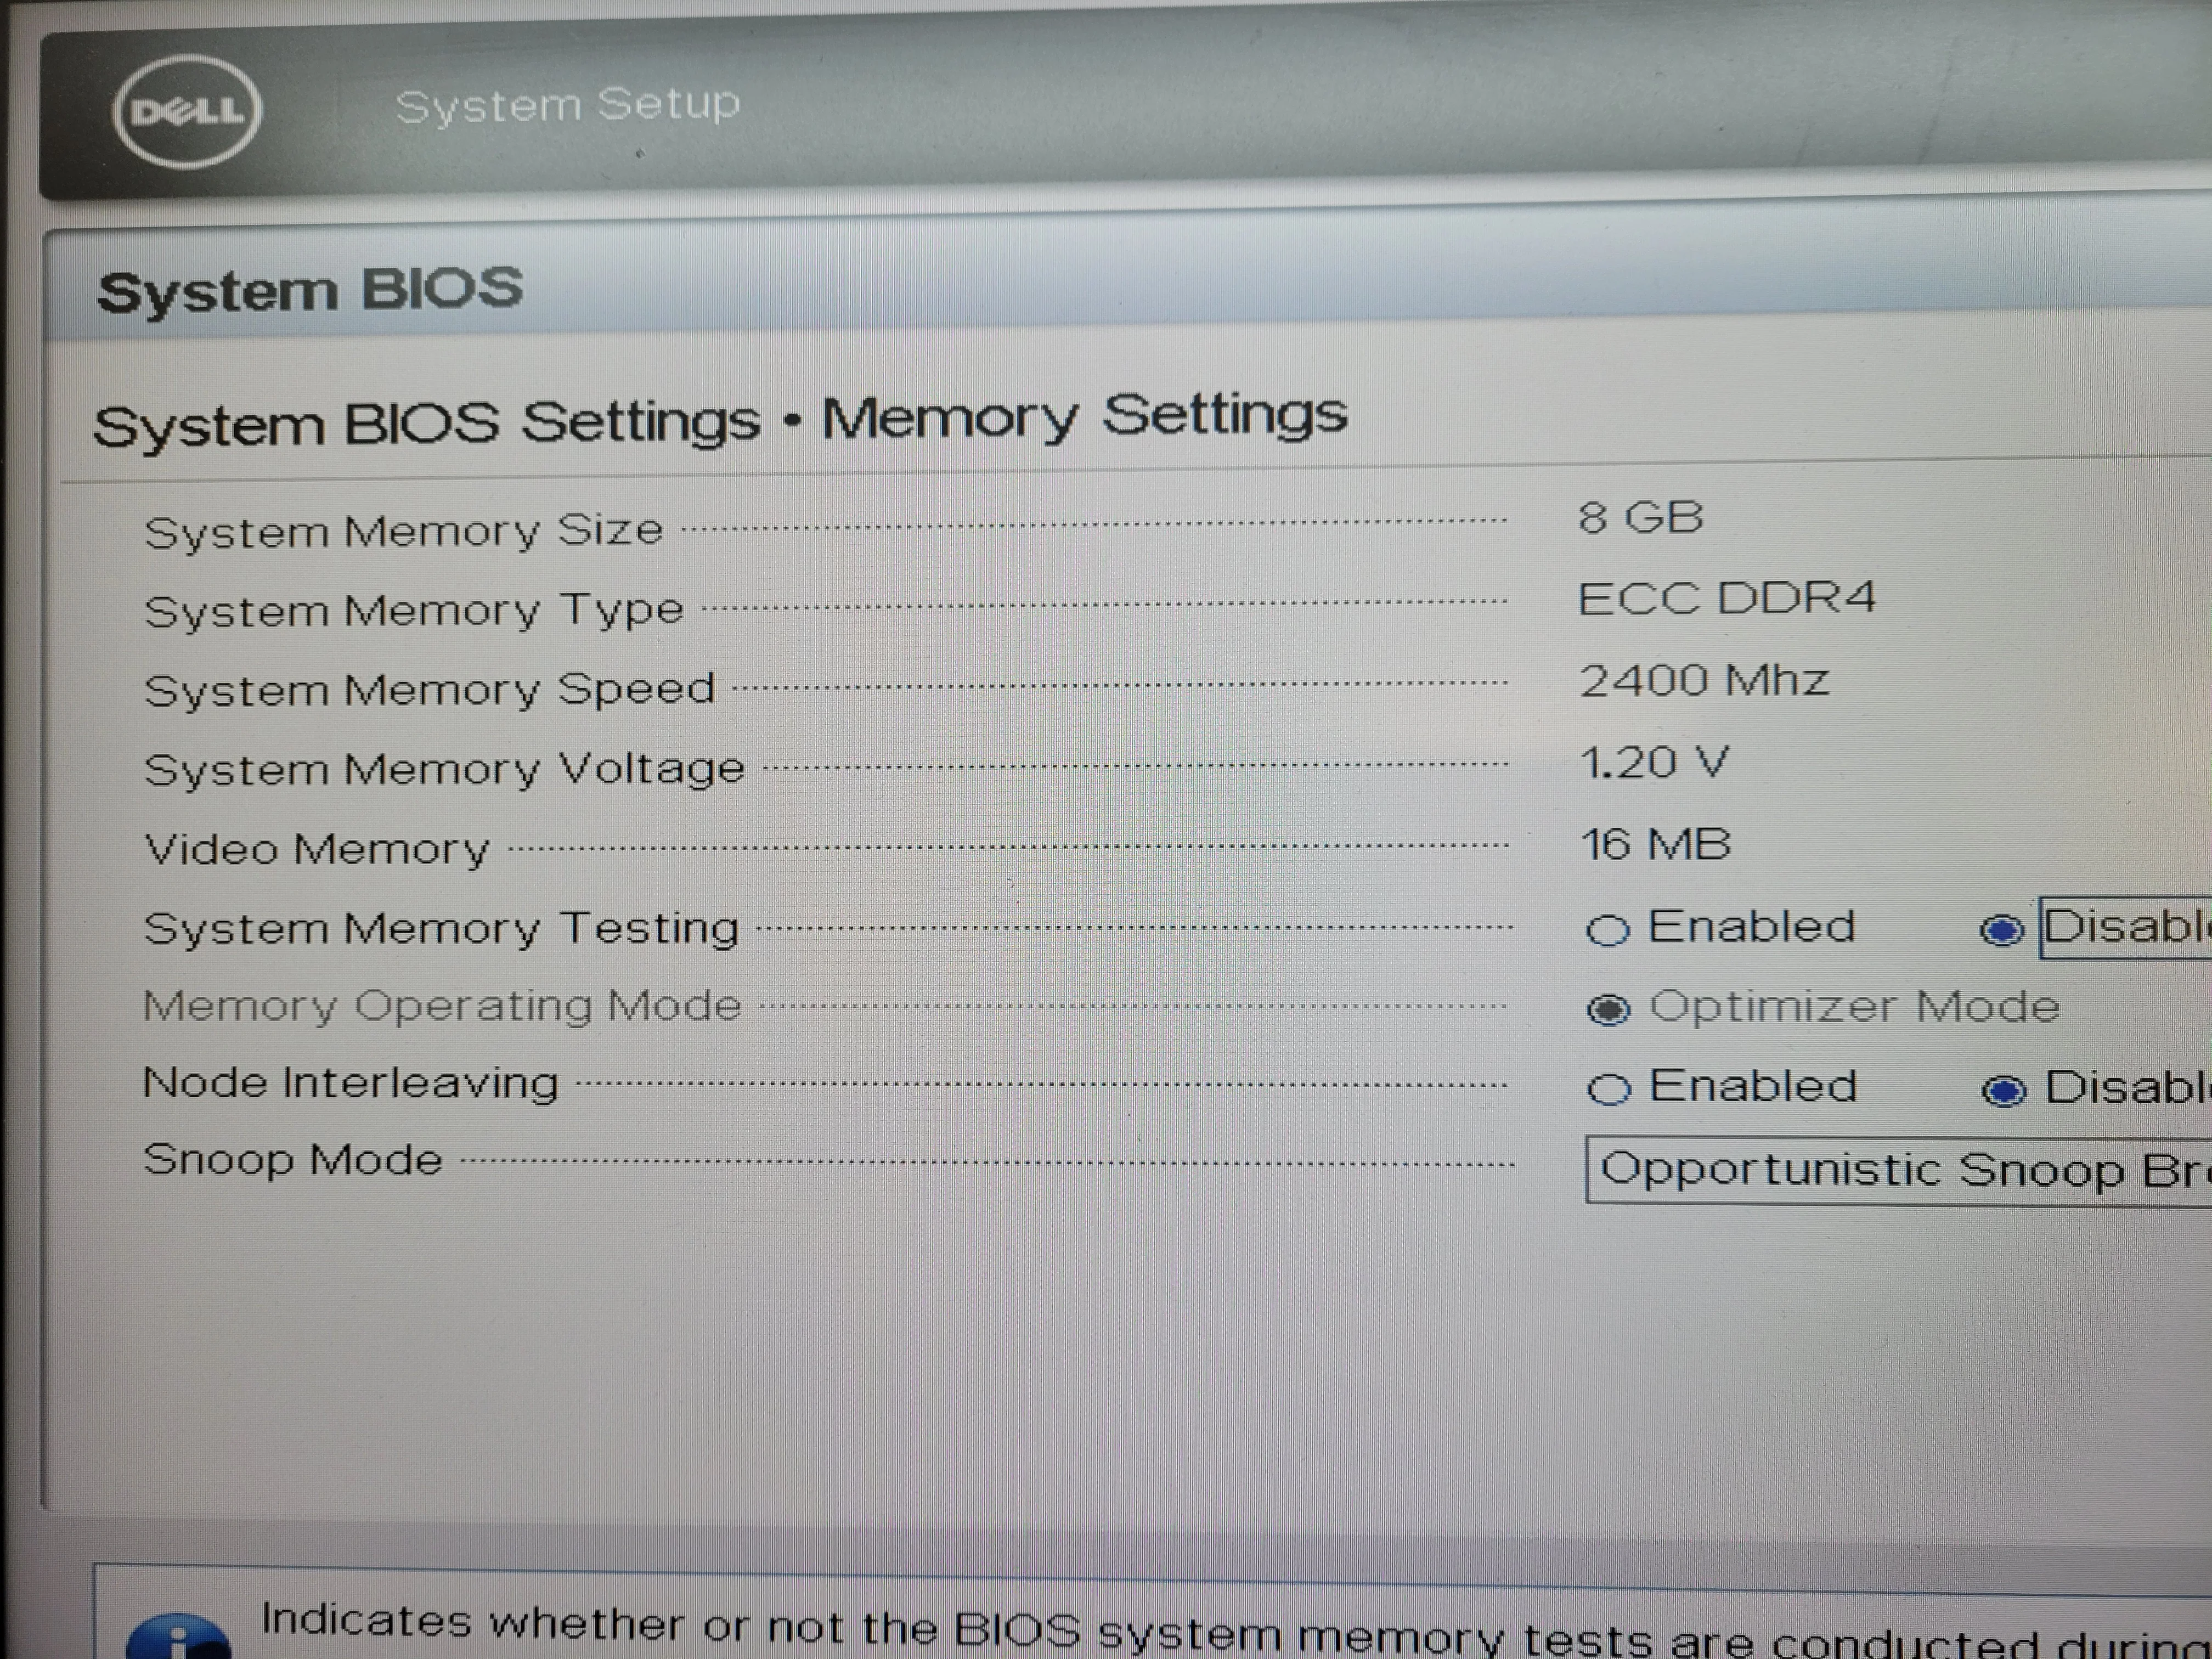Click the Video Memory 16 MB value
This screenshot has height=1659, width=2212.
tap(1655, 844)
